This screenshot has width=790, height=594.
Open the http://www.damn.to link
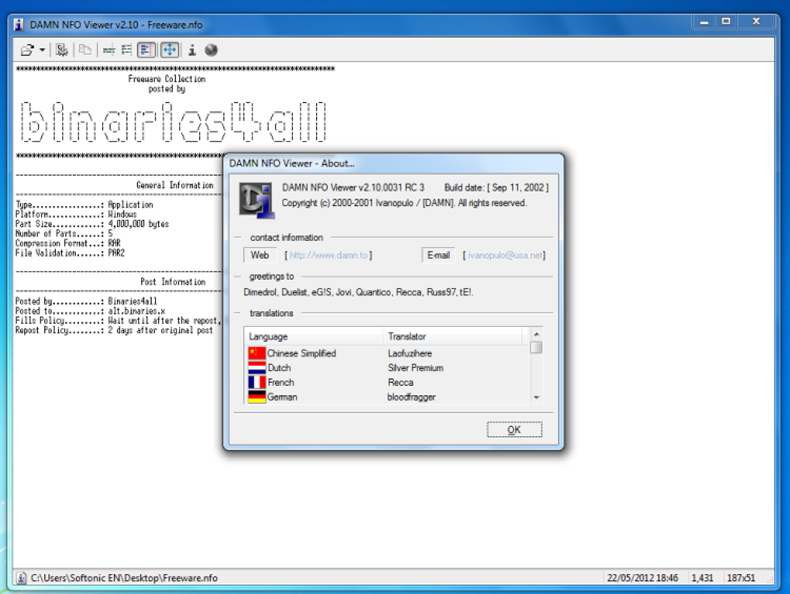pos(328,255)
